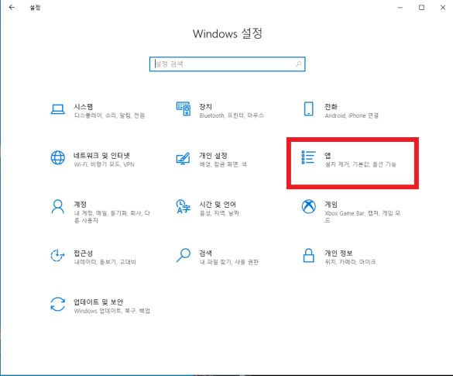Select the 검색 category heading

click(205, 253)
